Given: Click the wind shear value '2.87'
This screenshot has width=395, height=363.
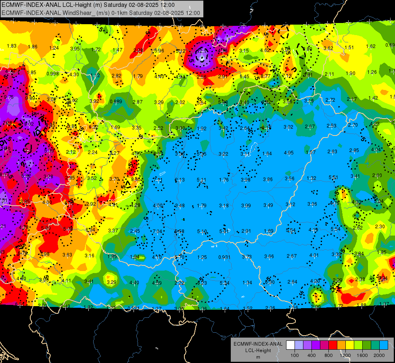Looking at the screenshot, I should coord(138,102).
